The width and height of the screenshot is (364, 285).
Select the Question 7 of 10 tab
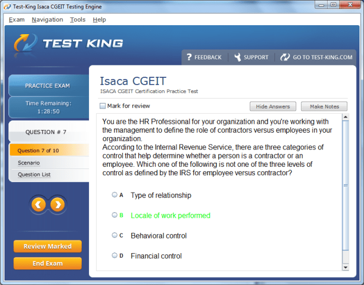click(49, 151)
